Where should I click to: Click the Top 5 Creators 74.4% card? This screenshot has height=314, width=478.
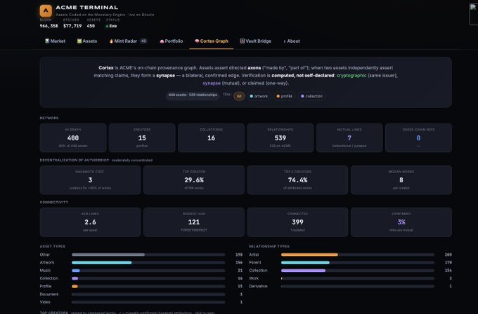297,180
